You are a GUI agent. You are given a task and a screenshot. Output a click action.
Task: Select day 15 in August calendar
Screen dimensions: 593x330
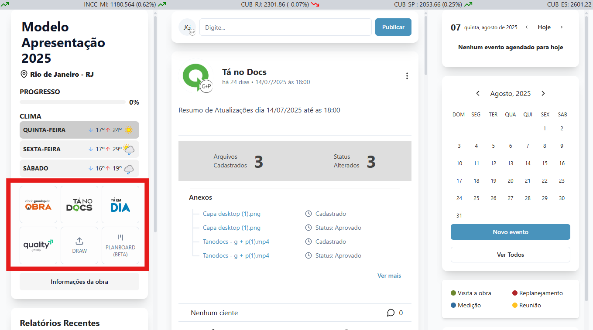545,163
